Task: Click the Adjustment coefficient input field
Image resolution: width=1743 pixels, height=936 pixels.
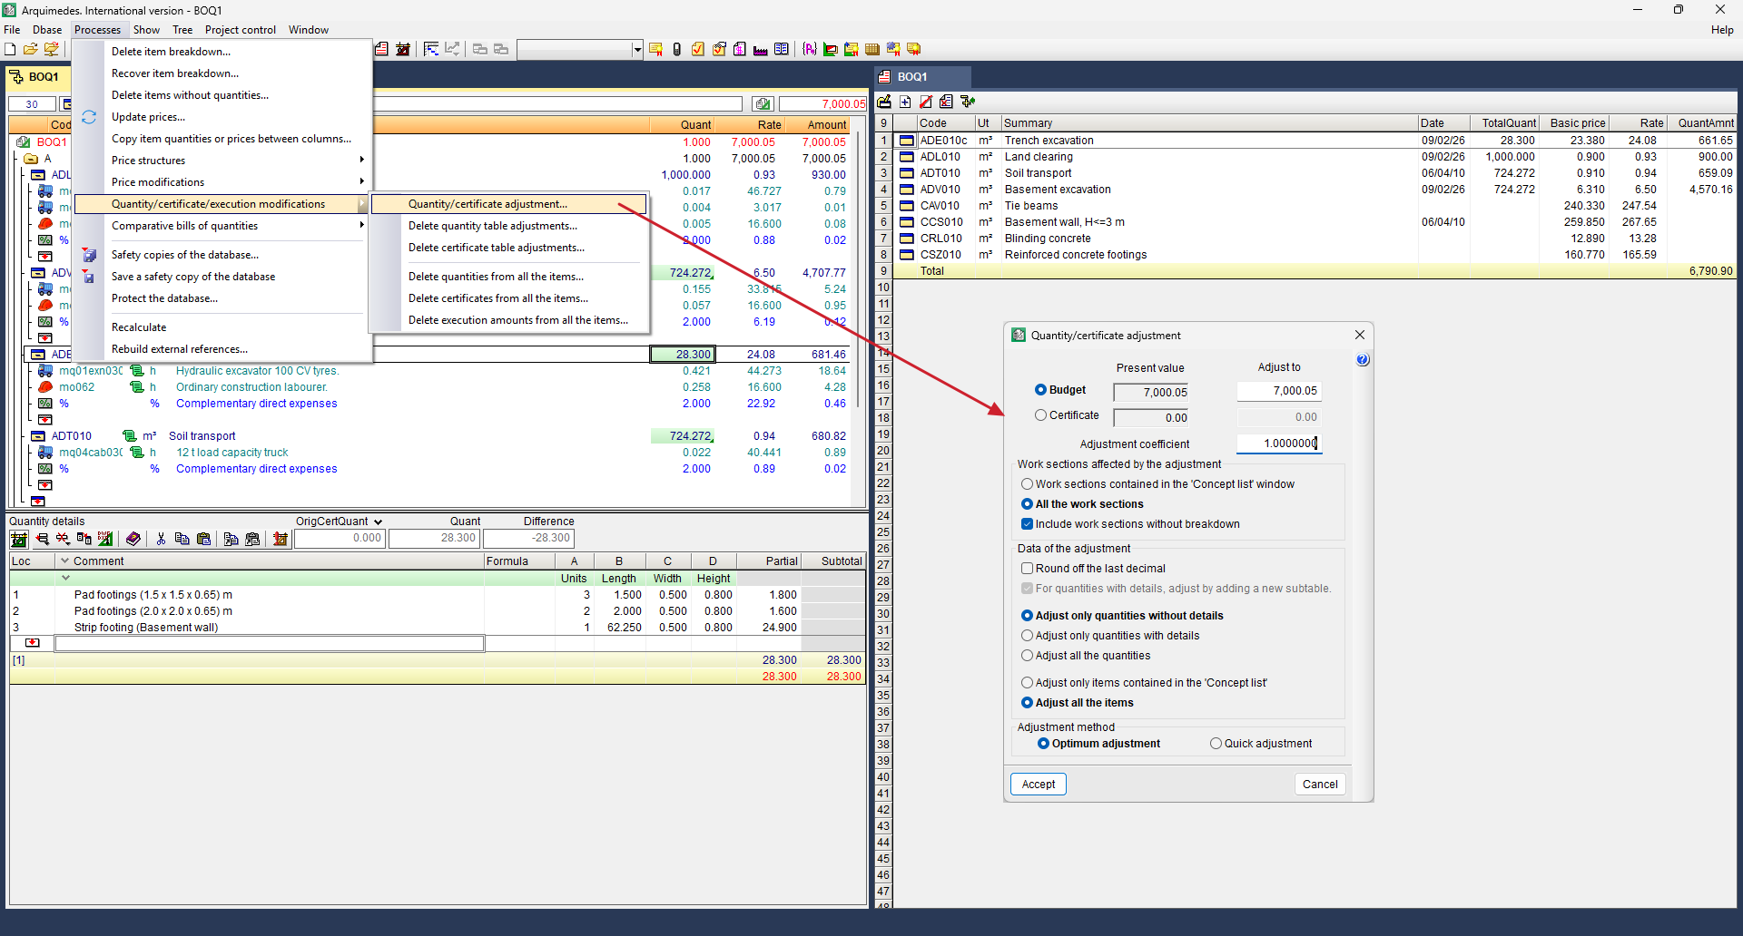Action: click(x=1277, y=444)
